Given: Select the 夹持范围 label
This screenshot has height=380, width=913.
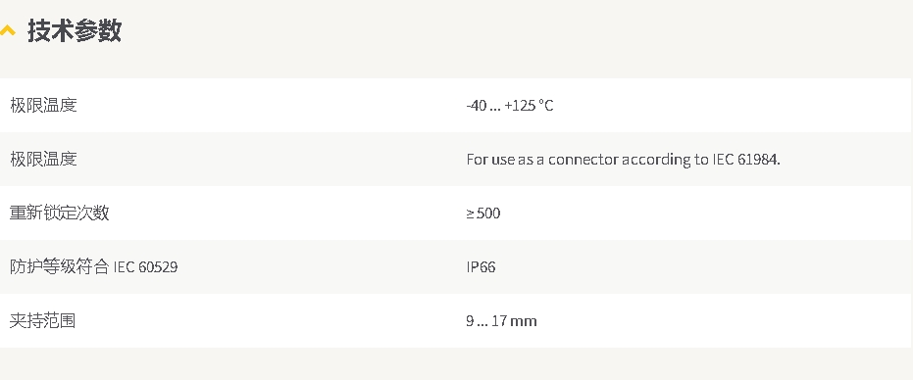Looking at the screenshot, I should pyautogui.click(x=43, y=320).
